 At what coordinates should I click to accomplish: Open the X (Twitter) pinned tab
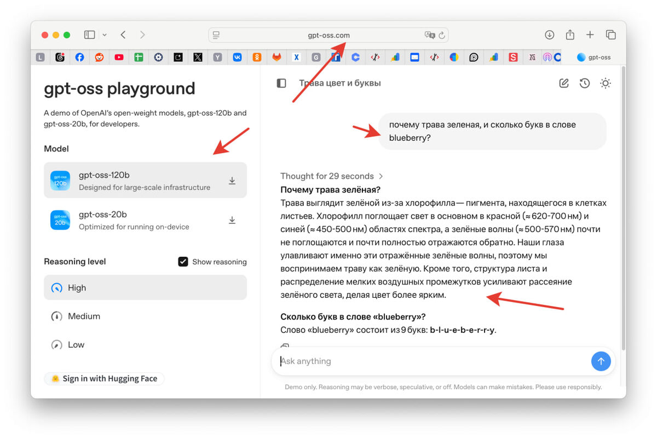198,57
